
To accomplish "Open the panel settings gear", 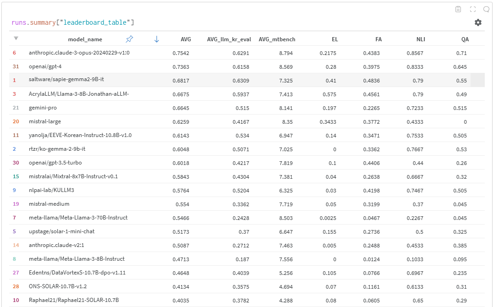I will tap(478, 22).
